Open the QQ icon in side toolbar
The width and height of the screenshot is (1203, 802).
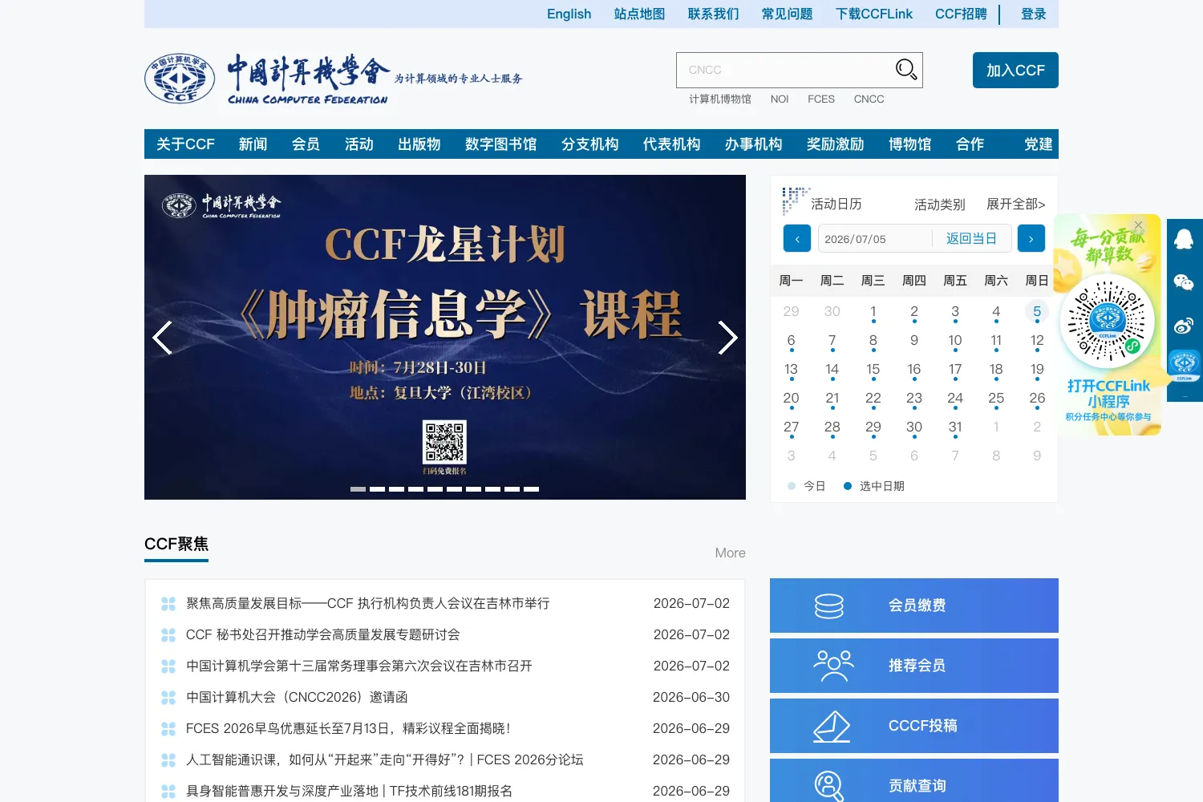point(1184,239)
